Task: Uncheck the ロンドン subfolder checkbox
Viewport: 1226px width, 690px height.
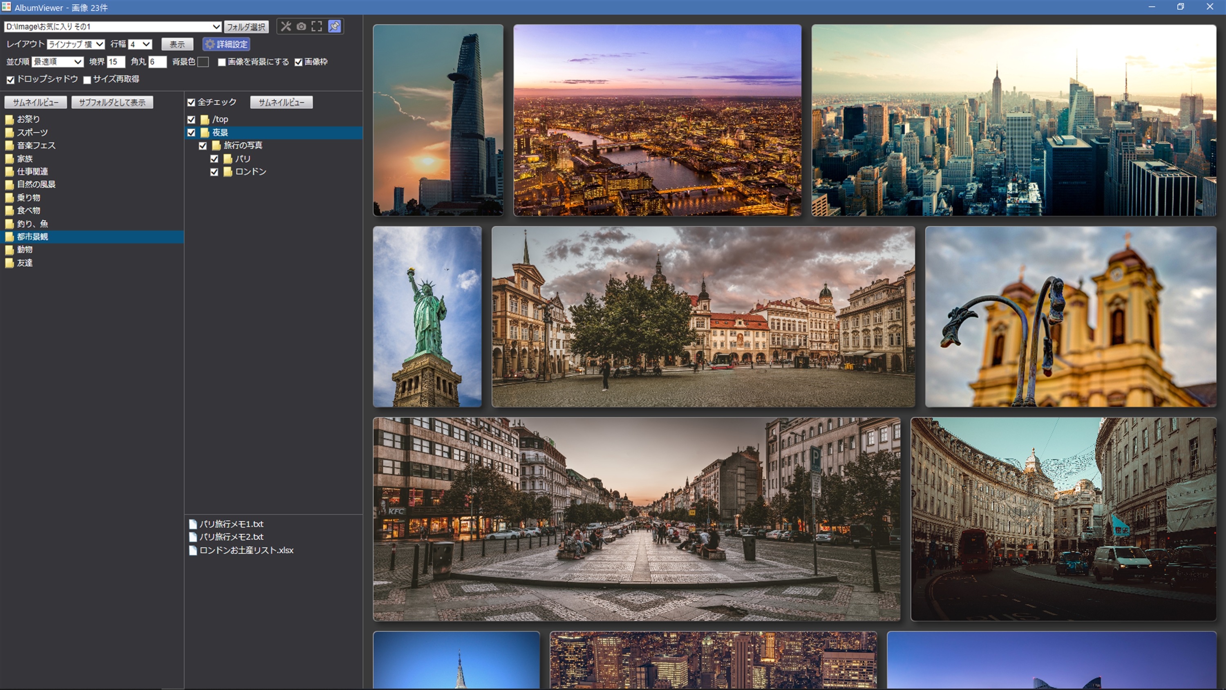Action: (x=214, y=172)
